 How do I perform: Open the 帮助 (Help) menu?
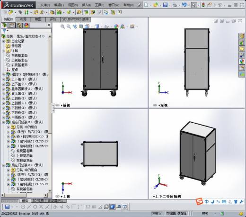click(128, 5)
